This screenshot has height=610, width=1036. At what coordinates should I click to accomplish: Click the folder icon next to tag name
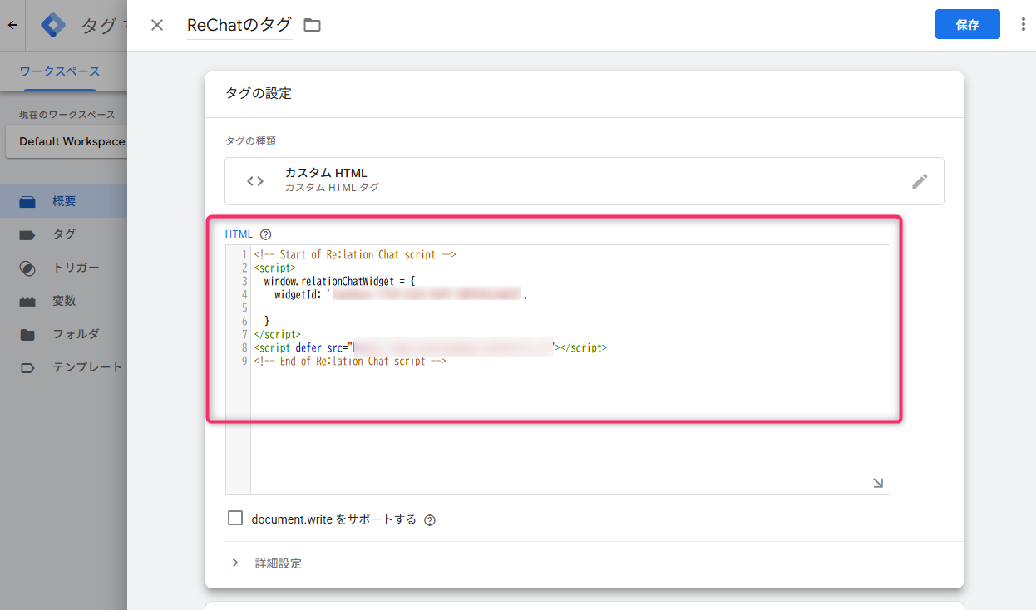312,25
